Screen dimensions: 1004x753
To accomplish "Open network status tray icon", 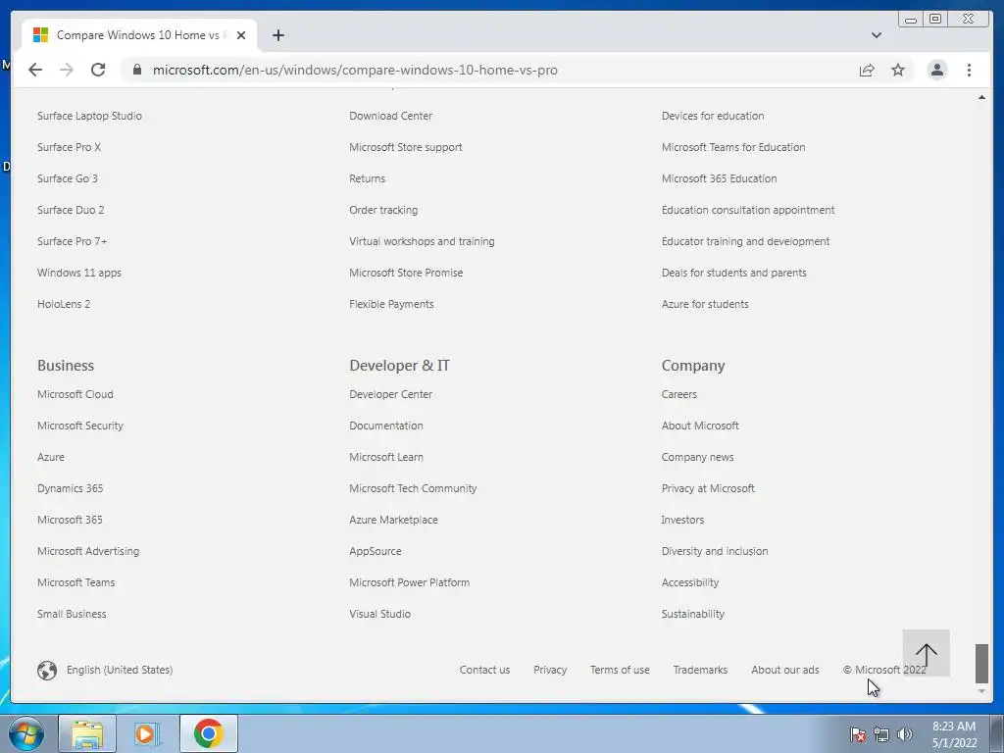I will (x=881, y=734).
